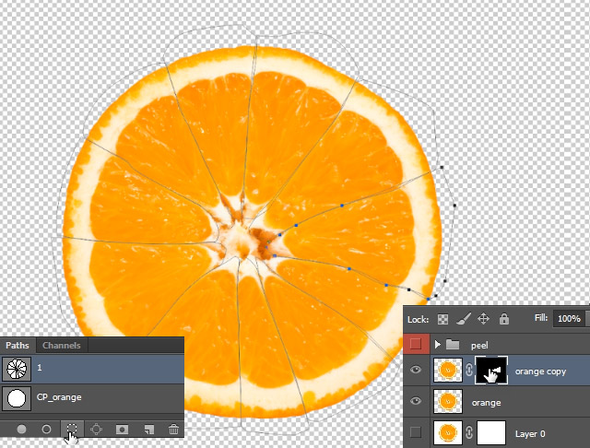The width and height of the screenshot is (590, 448).
Task: Switch to the Paths tab
Action: 18,345
